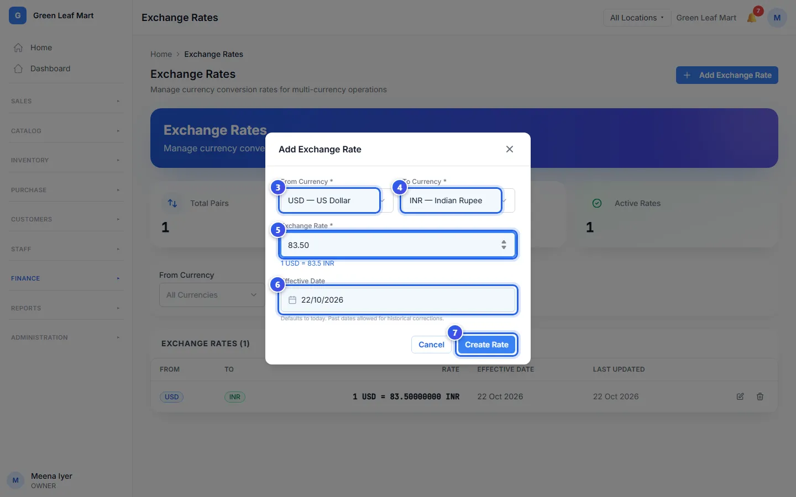Expand the Staff section
The height and width of the screenshot is (497, 796).
click(66, 249)
